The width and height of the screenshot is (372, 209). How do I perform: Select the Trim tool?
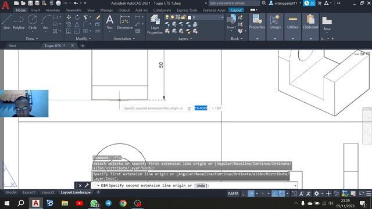click(x=85, y=17)
